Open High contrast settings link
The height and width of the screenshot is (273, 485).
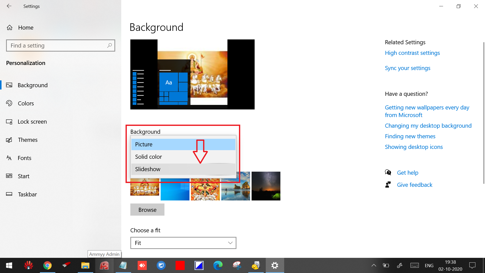click(x=412, y=53)
